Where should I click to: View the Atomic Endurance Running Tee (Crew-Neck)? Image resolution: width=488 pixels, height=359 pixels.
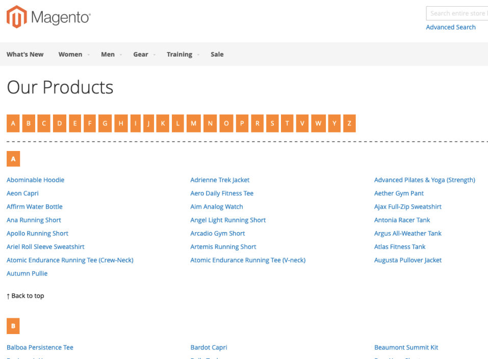[x=70, y=260]
